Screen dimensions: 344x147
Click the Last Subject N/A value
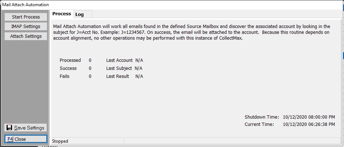point(139,68)
